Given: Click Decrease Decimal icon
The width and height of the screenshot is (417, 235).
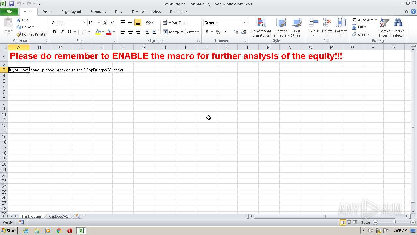Looking at the screenshot, I should 244,32.
